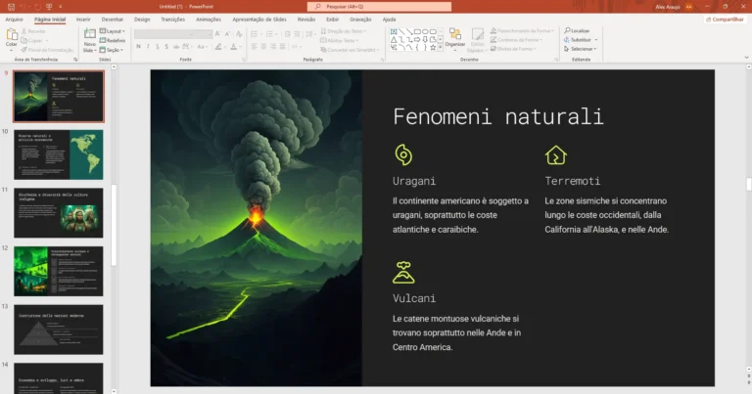Click the Redefinir button
Screen dimensions: 752x394
click(113, 41)
